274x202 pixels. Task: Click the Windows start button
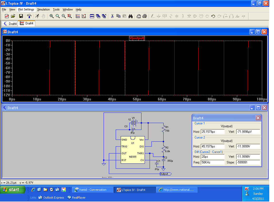[x=13, y=190]
